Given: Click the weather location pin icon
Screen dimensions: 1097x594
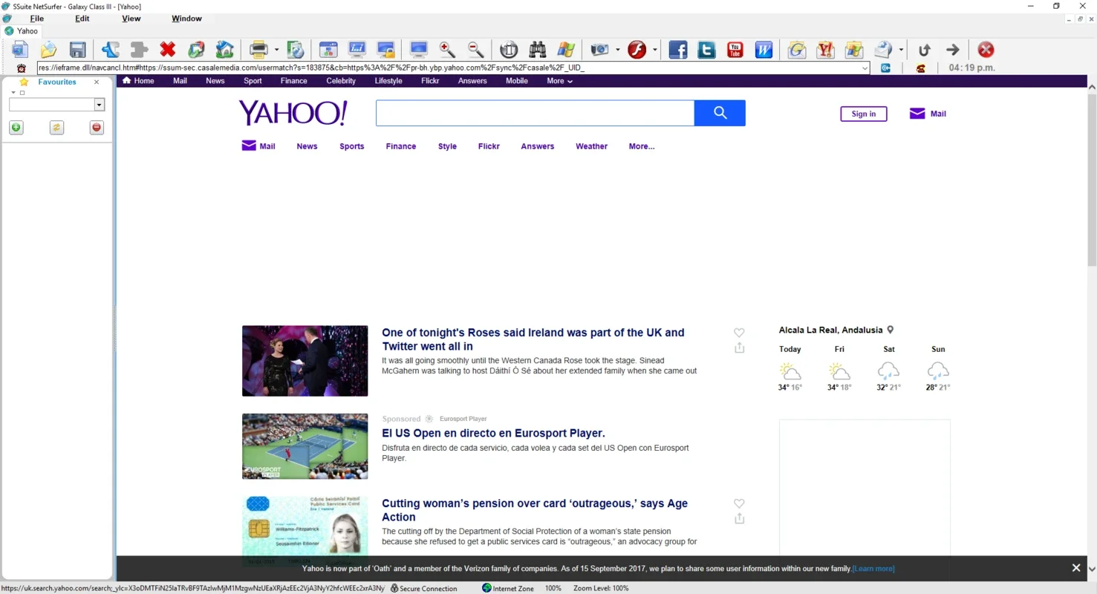Looking at the screenshot, I should tap(891, 330).
